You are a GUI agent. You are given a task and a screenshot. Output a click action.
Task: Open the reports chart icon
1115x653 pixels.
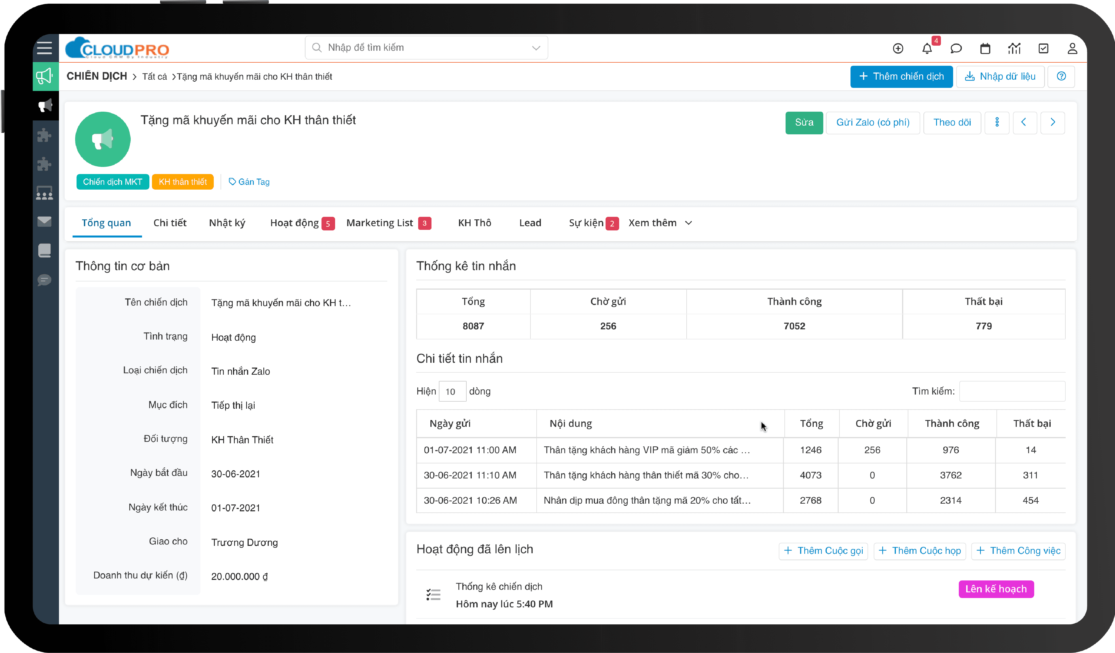[x=1014, y=48]
